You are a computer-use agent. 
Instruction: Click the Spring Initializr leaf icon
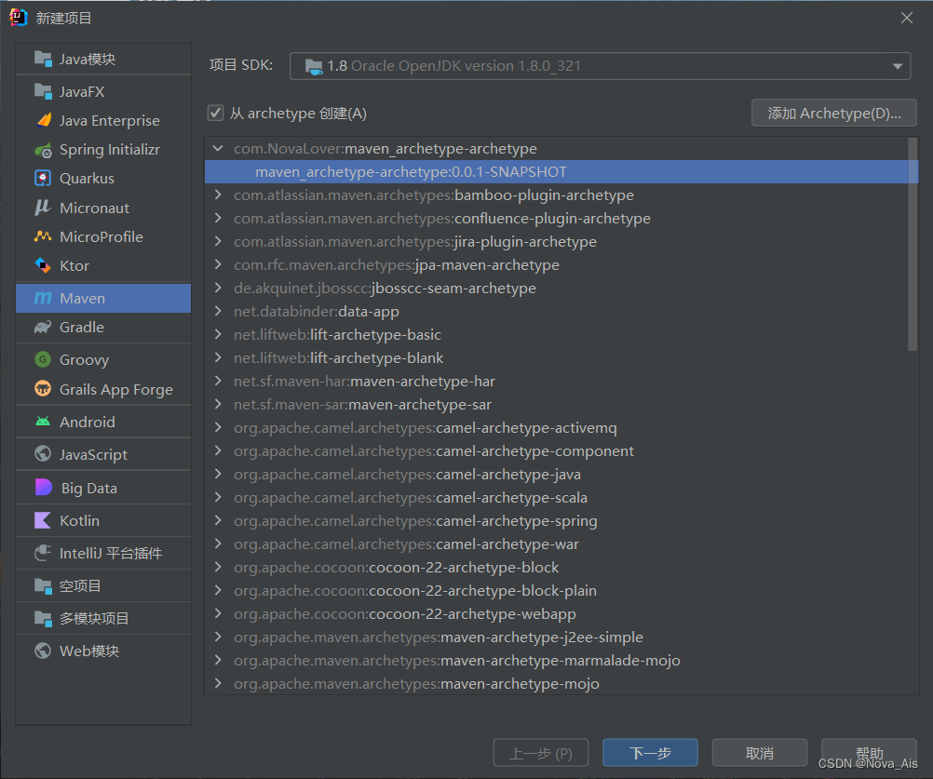pyautogui.click(x=43, y=150)
